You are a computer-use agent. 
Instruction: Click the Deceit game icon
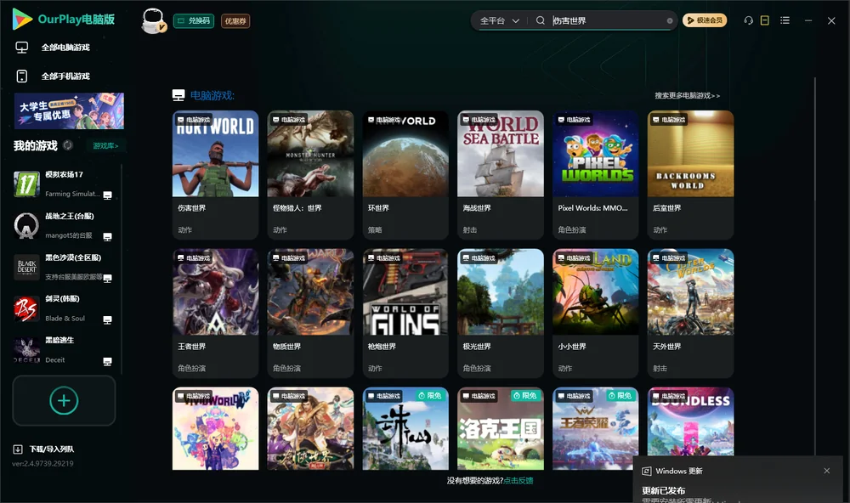click(26, 349)
